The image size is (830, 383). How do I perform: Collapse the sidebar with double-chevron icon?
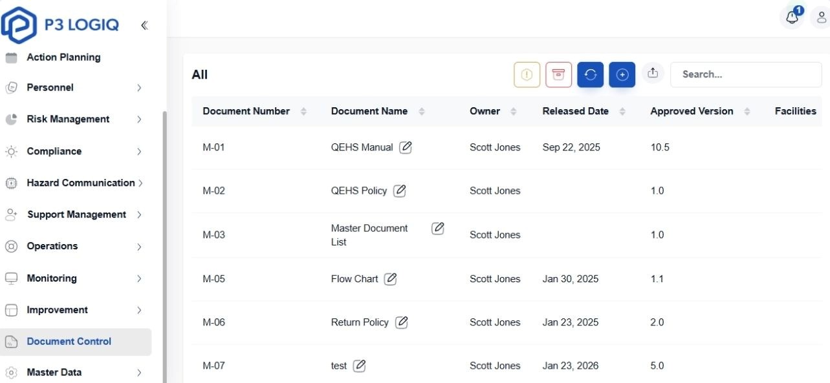(x=144, y=25)
